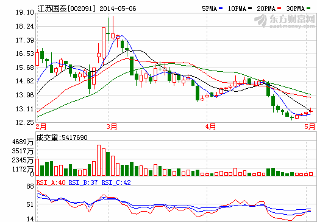Click the 3517万 volume axis label

[23, 151]
